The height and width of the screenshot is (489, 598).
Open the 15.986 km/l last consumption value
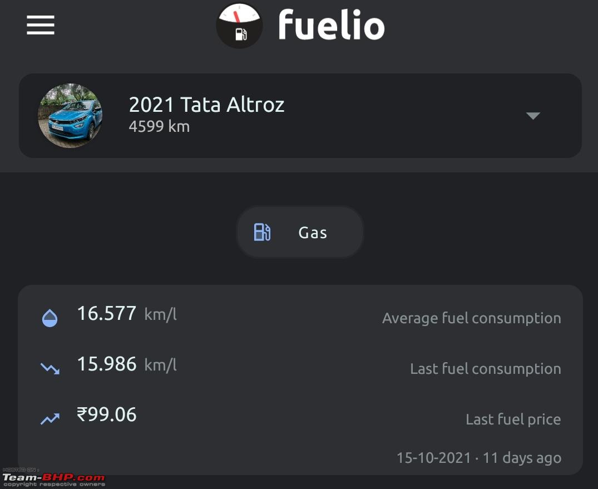click(x=127, y=364)
